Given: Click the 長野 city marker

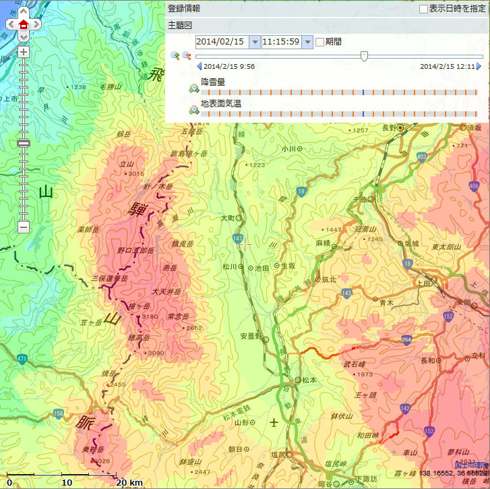Looking at the screenshot, I should point(400,127).
